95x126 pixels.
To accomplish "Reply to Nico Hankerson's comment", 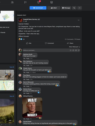I will 28,66.
